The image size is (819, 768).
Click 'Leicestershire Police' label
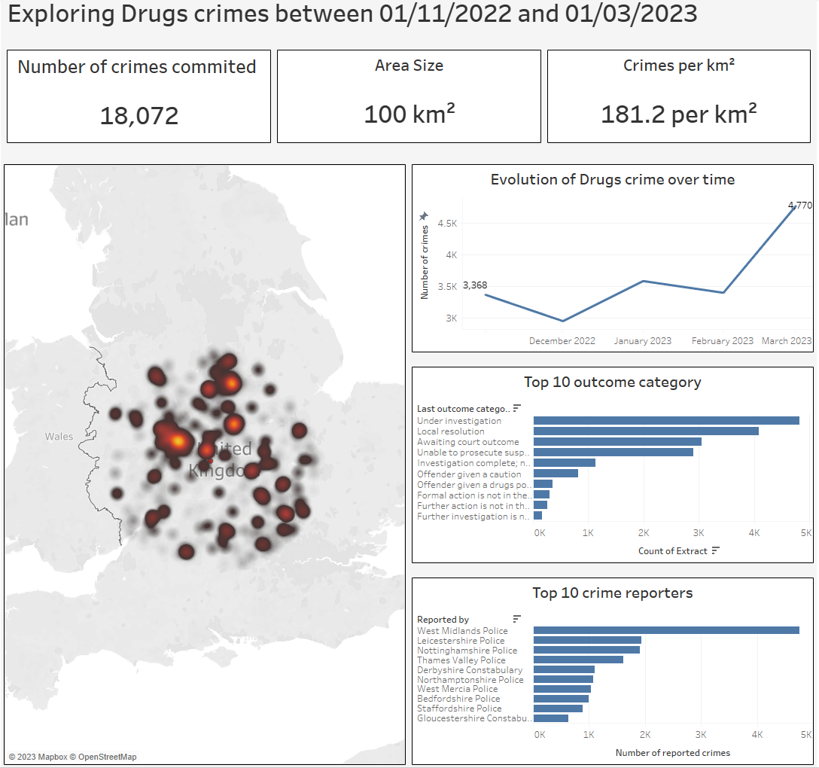click(461, 641)
